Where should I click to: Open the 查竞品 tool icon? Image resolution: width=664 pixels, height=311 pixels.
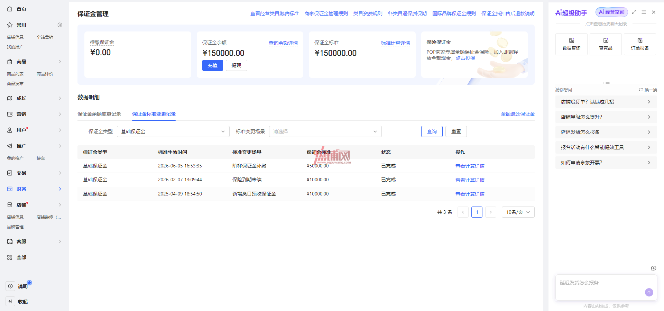606,44
